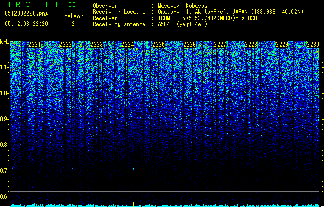Viewport: 325px width, 207px height.
Task: Click the 'meteor' count label
Action: coord(73,16)
